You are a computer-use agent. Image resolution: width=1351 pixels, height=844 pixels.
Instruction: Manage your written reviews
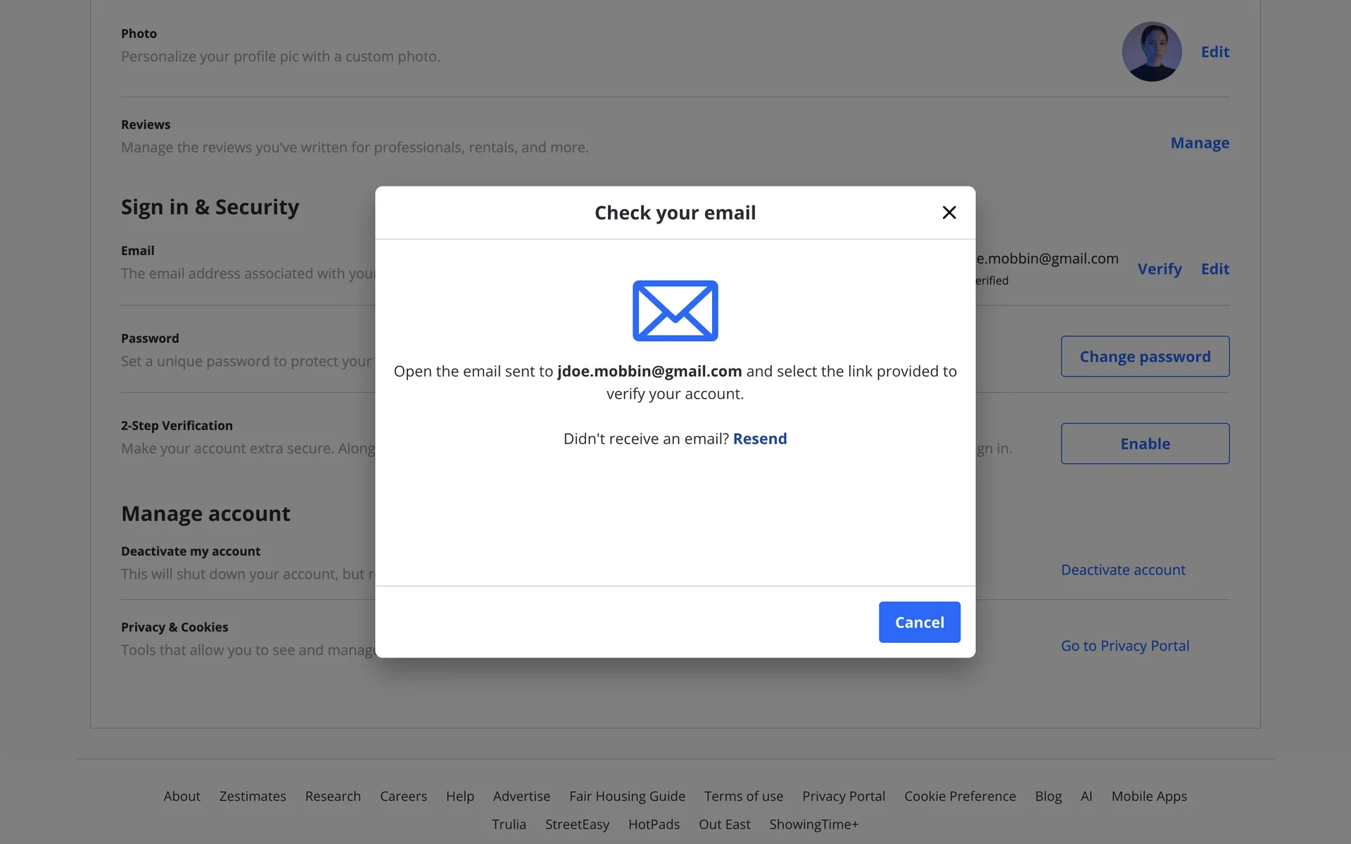1199,143
